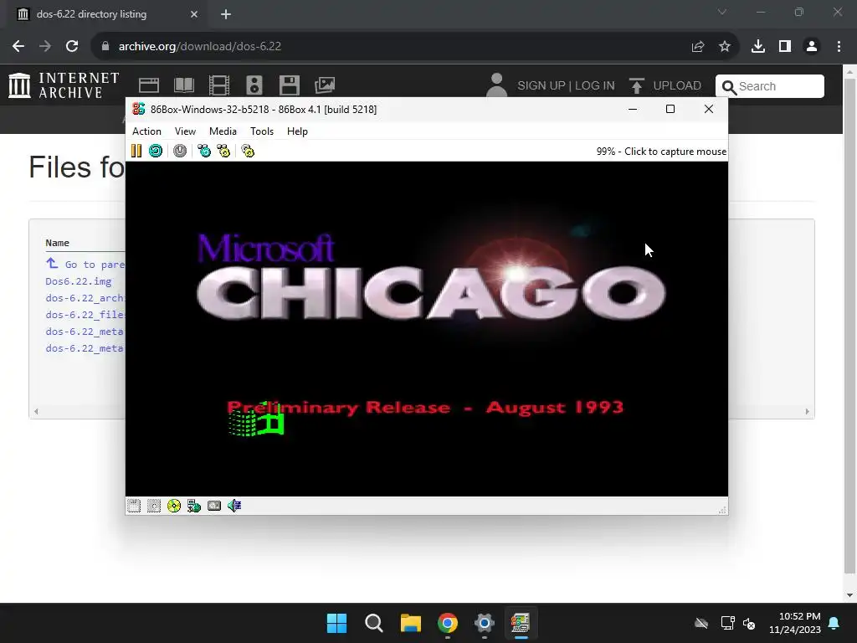857x643 pixels.
Task: Open Chrome profile icon
Action: tap(812, 47)
